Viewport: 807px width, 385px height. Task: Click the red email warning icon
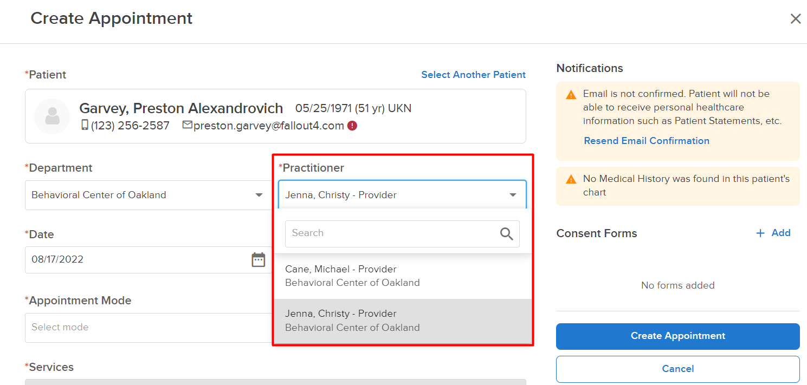352,126
